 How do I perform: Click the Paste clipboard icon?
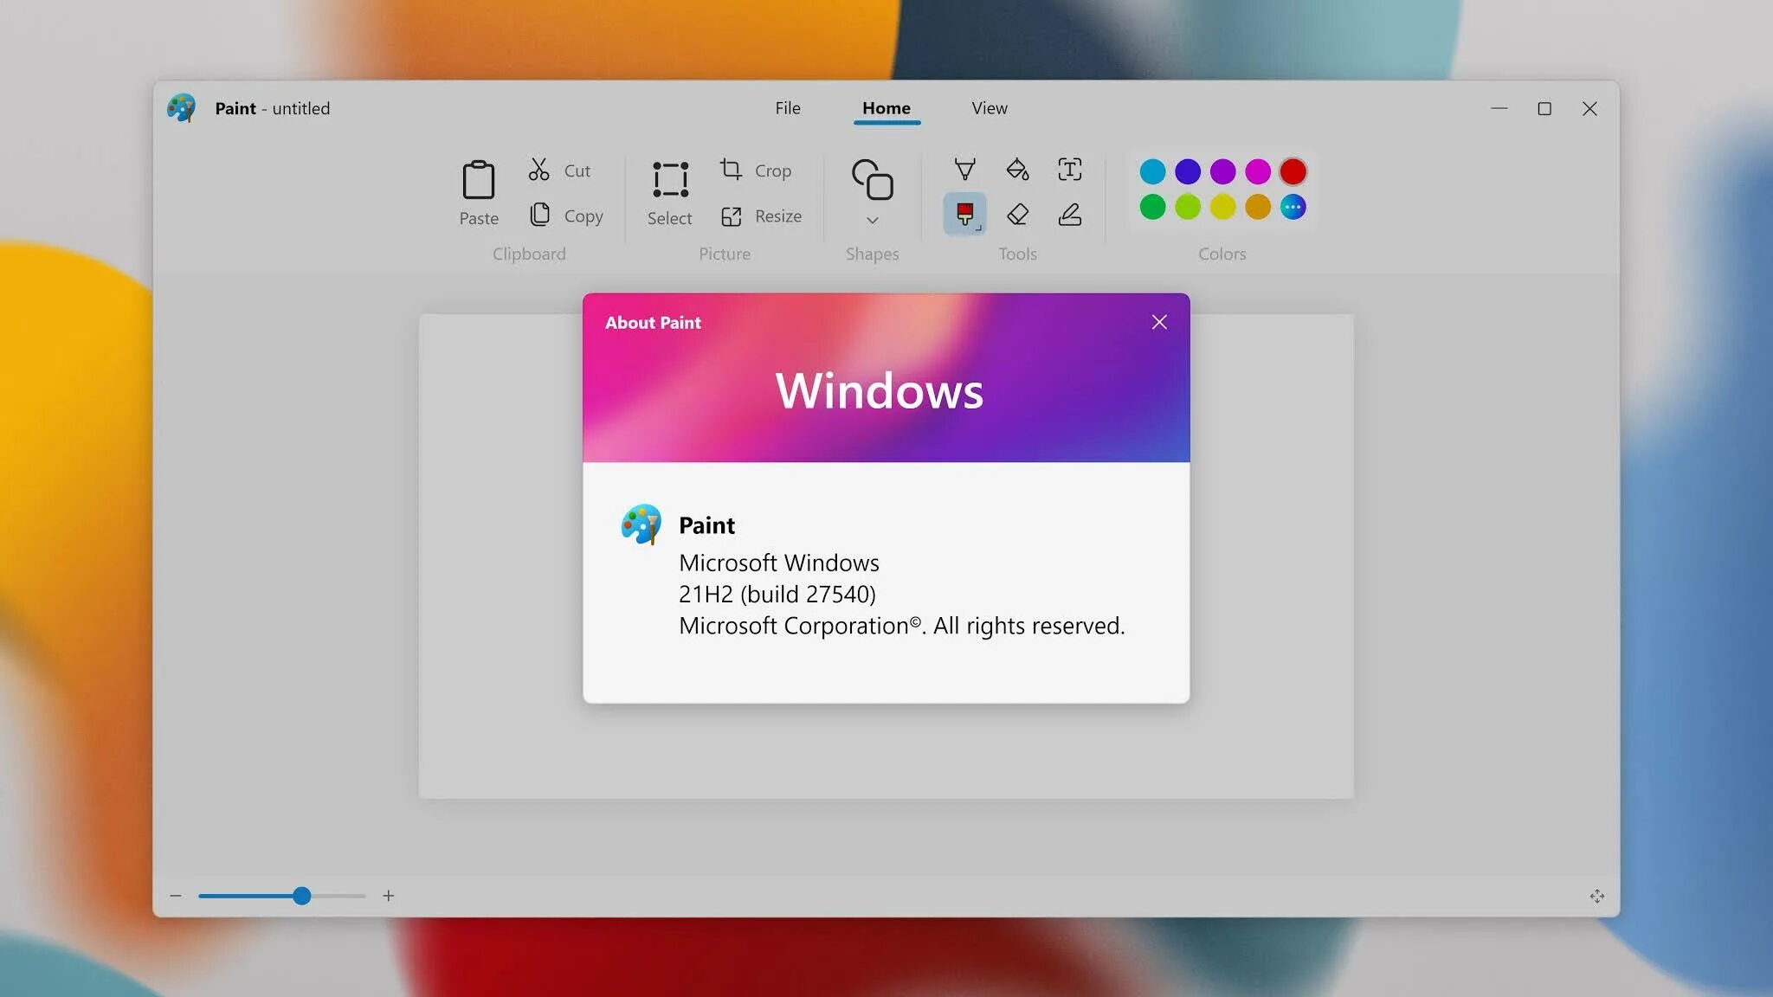[x=478, y=181]
